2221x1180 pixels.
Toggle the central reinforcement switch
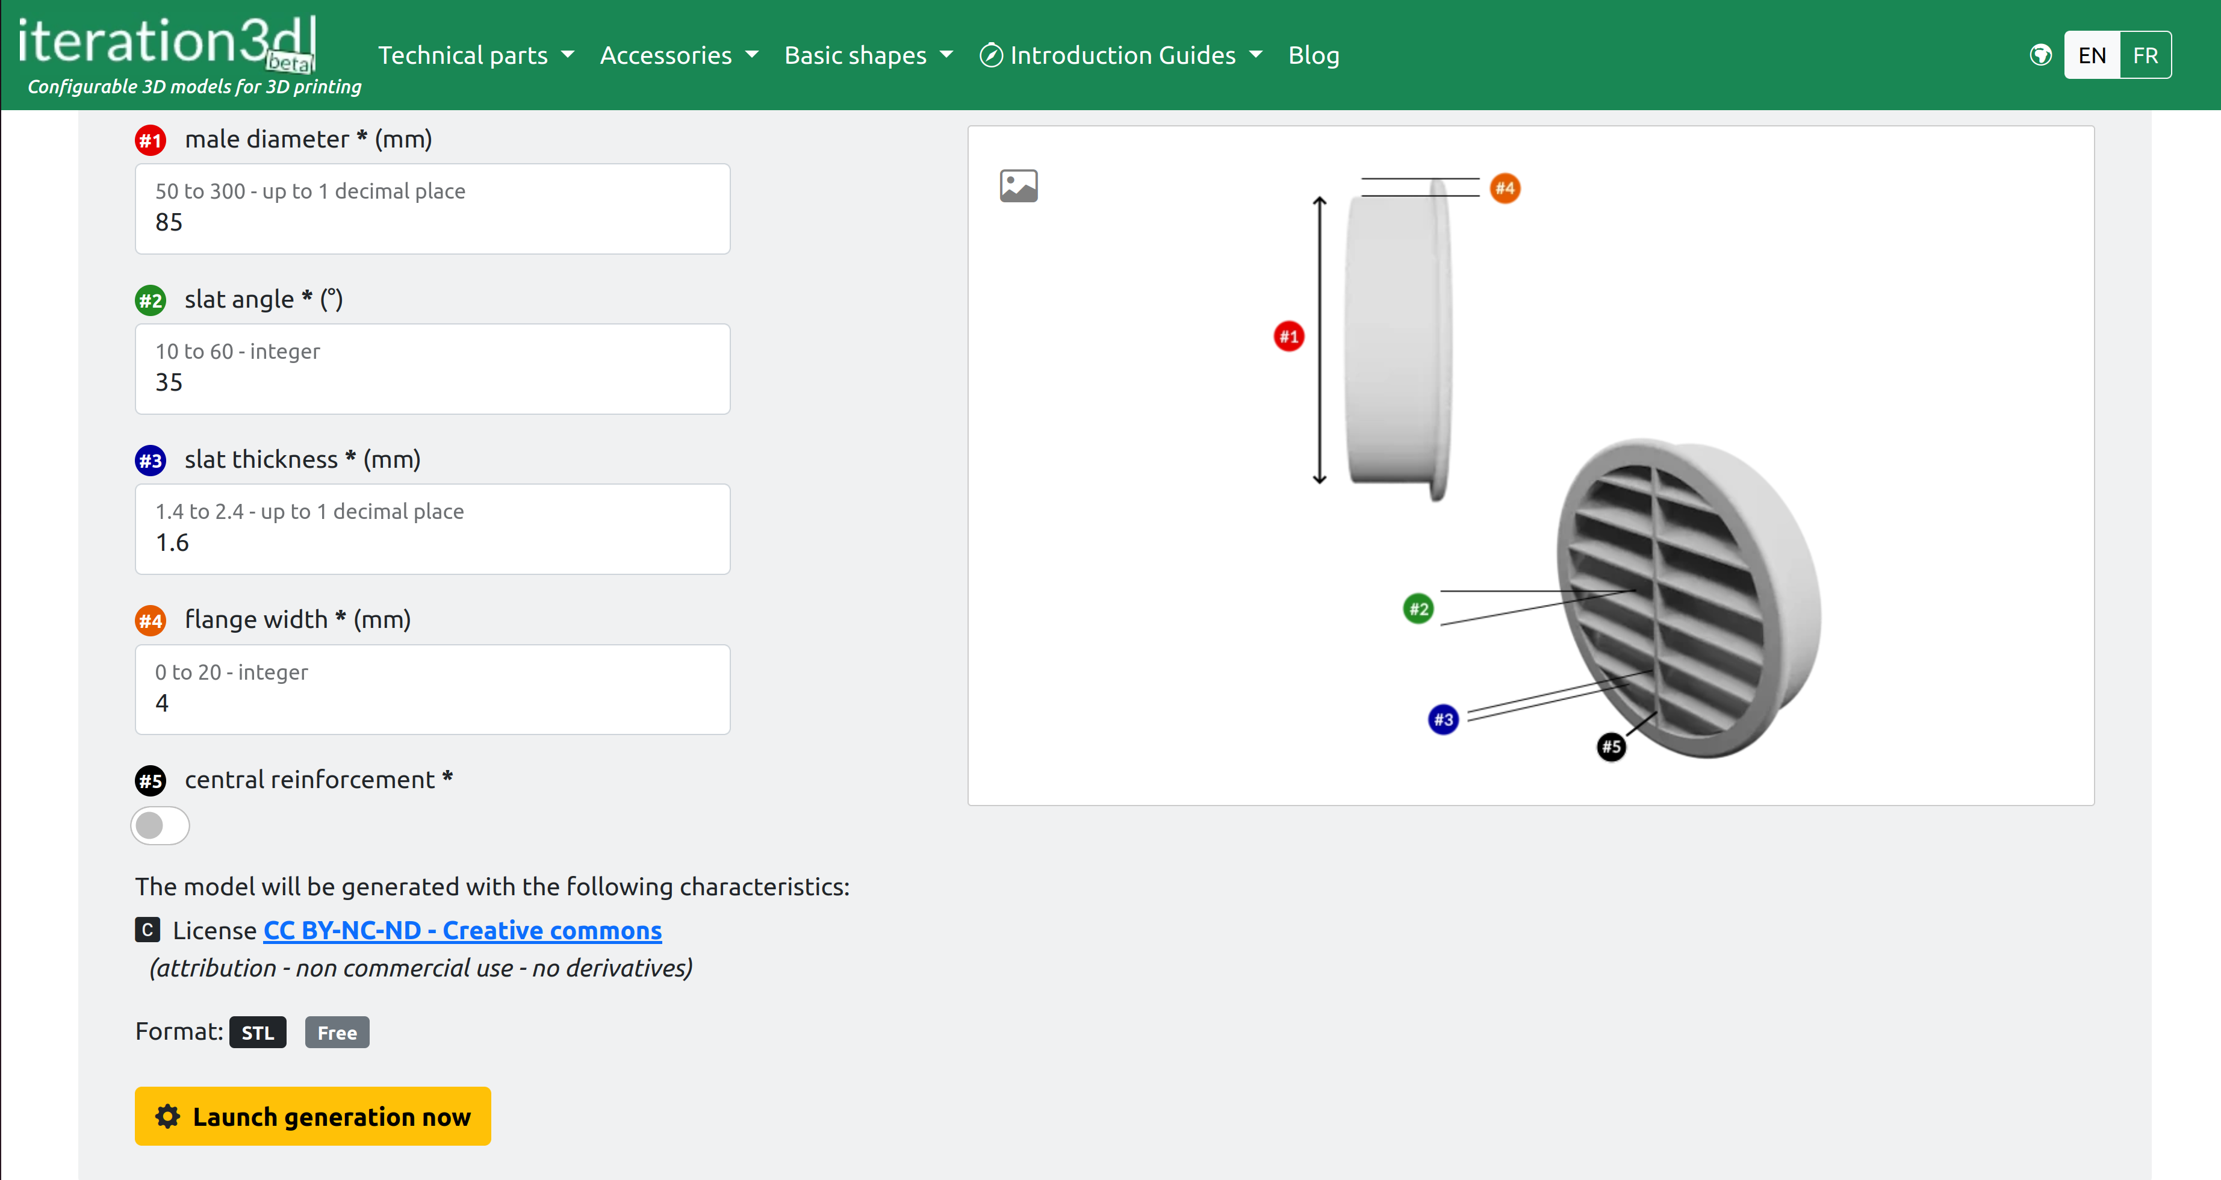coord(160,825)
